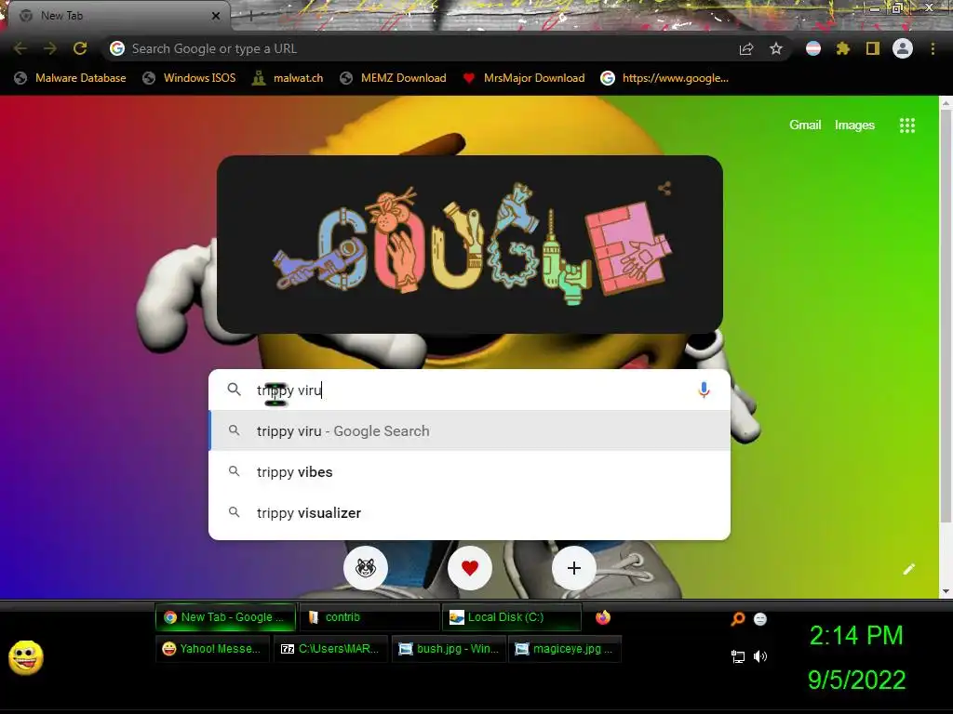Switch to the C:\Users\MAR... console window
This screenshot has height=714, width=953.
330,648
